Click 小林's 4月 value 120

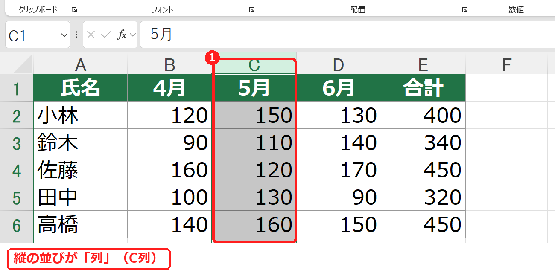169,115
